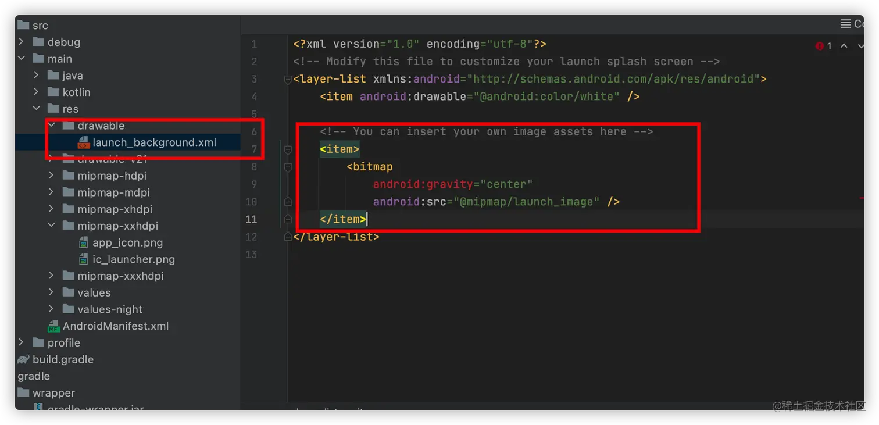This screenshot has height=425, width=879.
Task: Click the mipmap-xhdpi folder icon
Action: (x=69, y=209)
